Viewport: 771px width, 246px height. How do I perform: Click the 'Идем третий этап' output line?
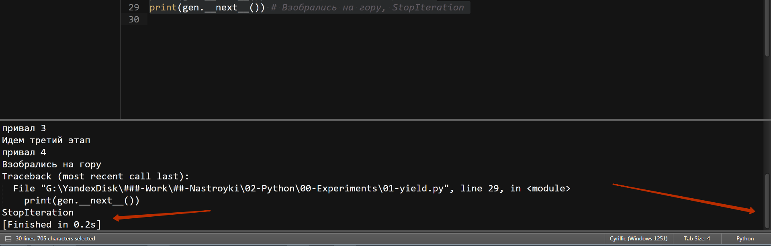coord(46,140)
